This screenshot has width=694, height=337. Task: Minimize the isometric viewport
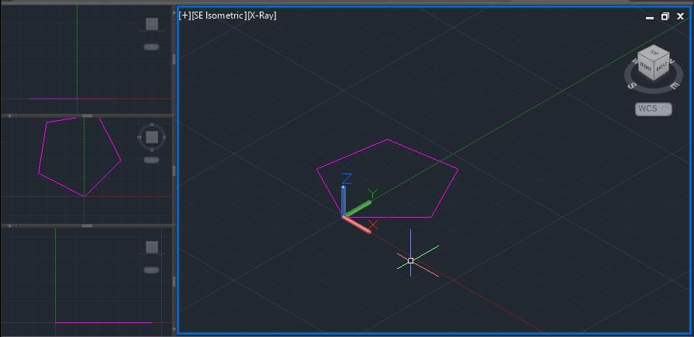[650, 17]
